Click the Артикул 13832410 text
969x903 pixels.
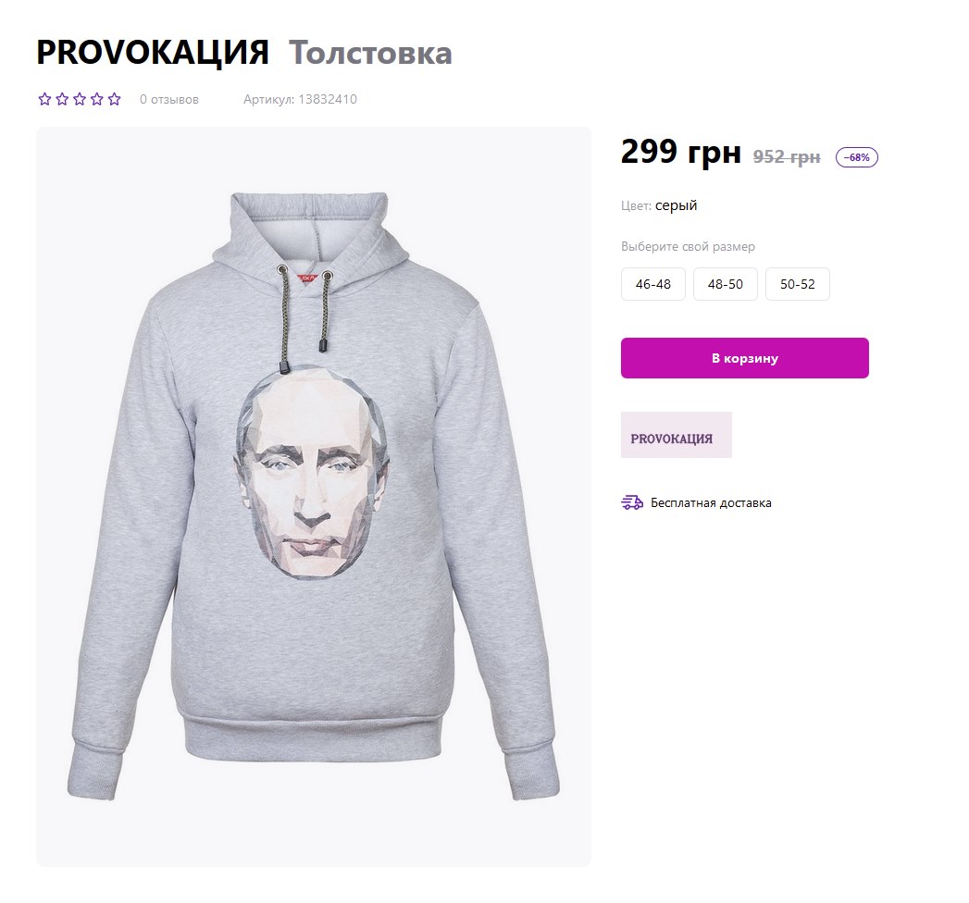click(300, 99)
